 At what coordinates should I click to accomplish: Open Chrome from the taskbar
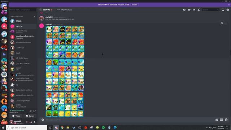(62, 127)
